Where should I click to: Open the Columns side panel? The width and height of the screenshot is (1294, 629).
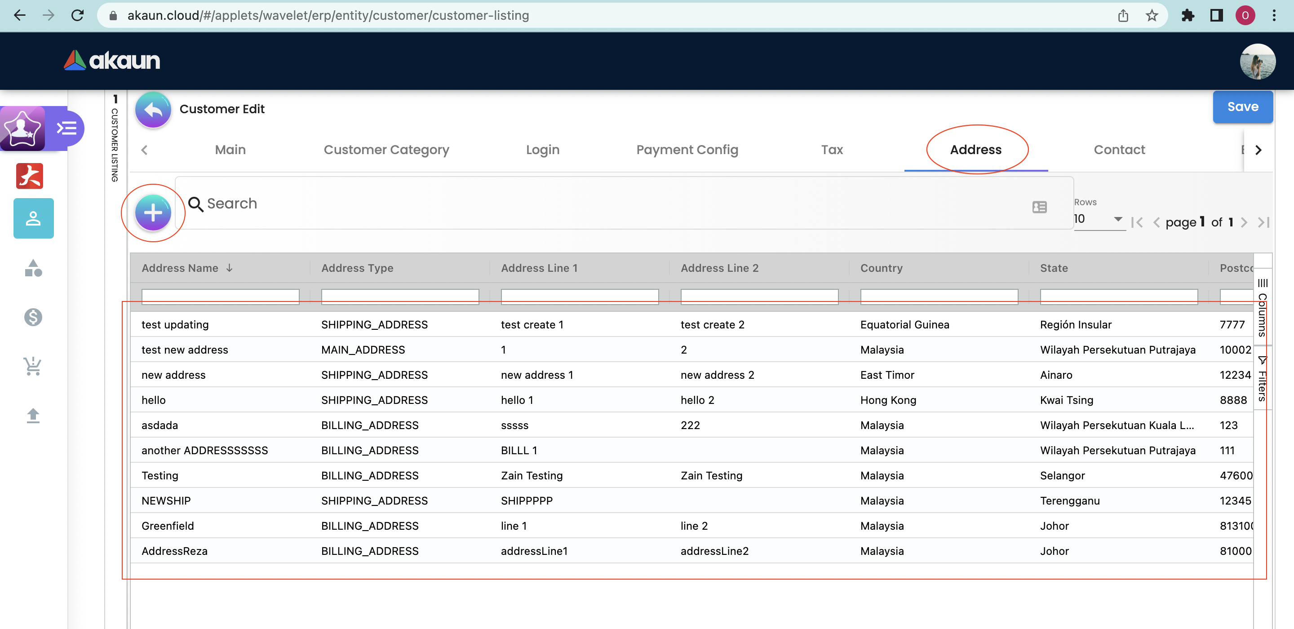(x=1263, y=307)
